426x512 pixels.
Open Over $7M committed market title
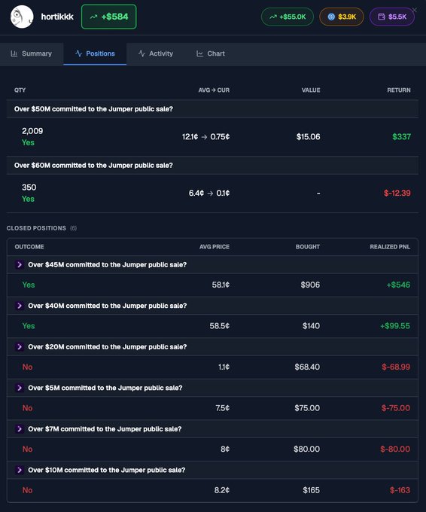tap(105, 429)
